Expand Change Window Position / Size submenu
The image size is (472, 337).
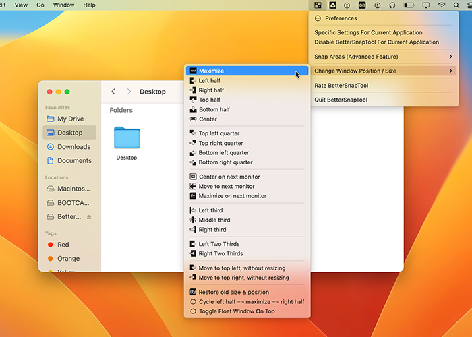pyautogui.click(x=384, y=71)
